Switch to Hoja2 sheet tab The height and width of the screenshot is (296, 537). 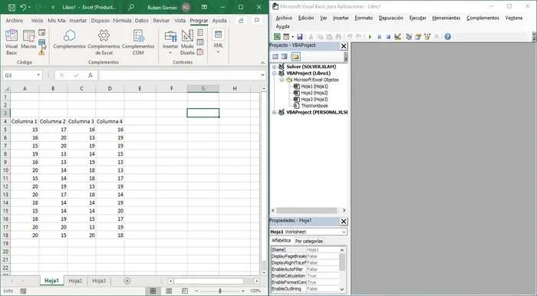pos(75,281)
